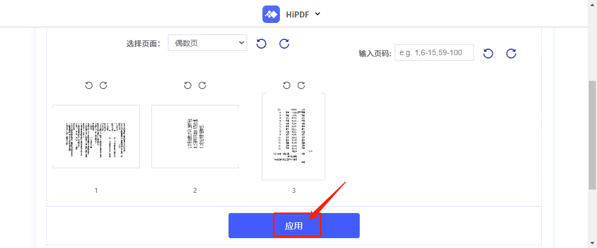Select page 1 thumbnail
Image resolution: width=597 pixels, height=248 pixels.
tap(96, 136)
